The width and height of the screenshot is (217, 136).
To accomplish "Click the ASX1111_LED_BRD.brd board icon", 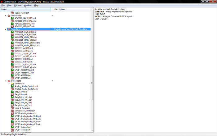I will 13,24.
